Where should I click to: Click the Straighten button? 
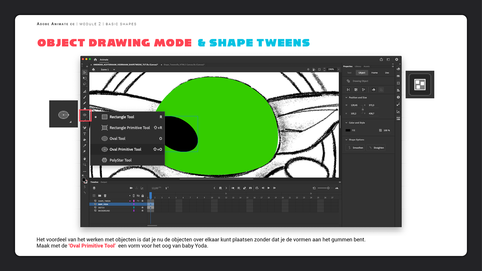pyautogui.click(x=376, y=148)
